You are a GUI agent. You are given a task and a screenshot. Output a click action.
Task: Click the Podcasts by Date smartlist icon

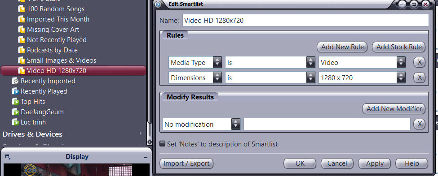(22, 50)
